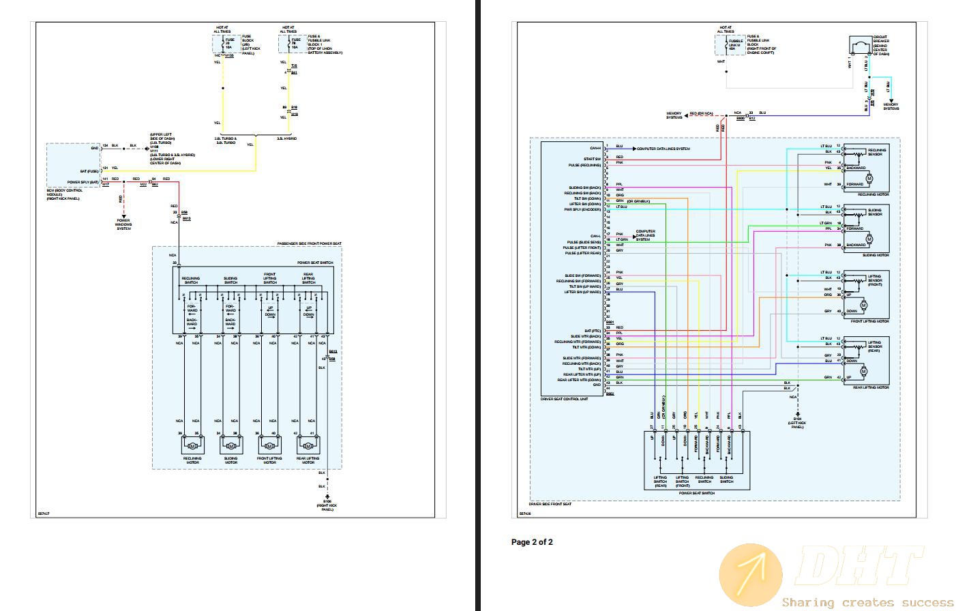Select the "PASSENGER SIDE FRONT POWER SEAT" title
Image resolution: width=956 pixels, height=611 pixels.
[309, 243]
